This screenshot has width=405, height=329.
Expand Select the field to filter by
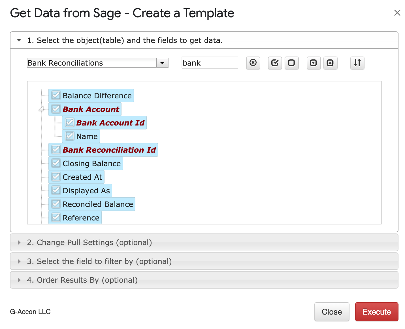coord(204,261)
